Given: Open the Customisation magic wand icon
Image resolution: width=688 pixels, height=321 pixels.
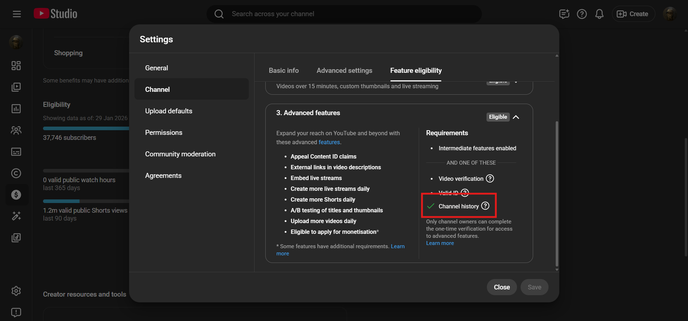Looking at the screenshot, I should point(16,216).
